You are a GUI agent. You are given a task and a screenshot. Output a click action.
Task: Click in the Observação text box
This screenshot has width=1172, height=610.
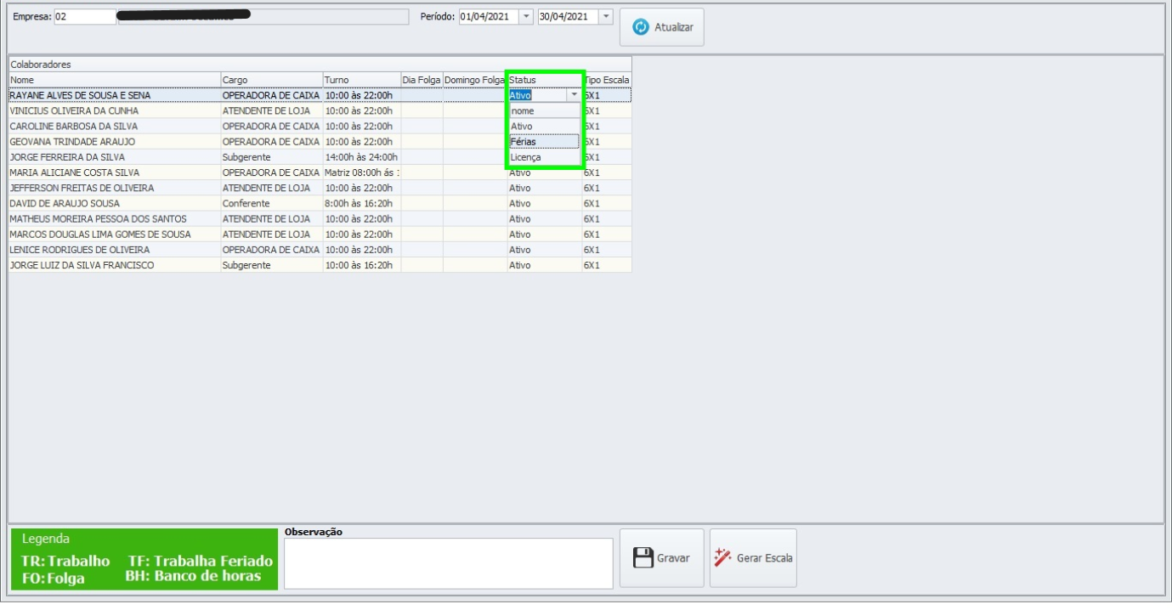tap(448, 562)
